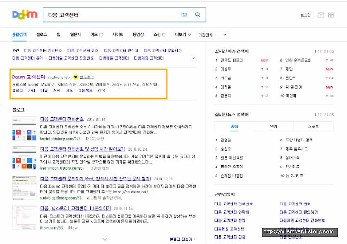347x244 pixels.
Task: Open the 회원정보 sublink under Daum 고객센터
Action: (x=85, y=90)
